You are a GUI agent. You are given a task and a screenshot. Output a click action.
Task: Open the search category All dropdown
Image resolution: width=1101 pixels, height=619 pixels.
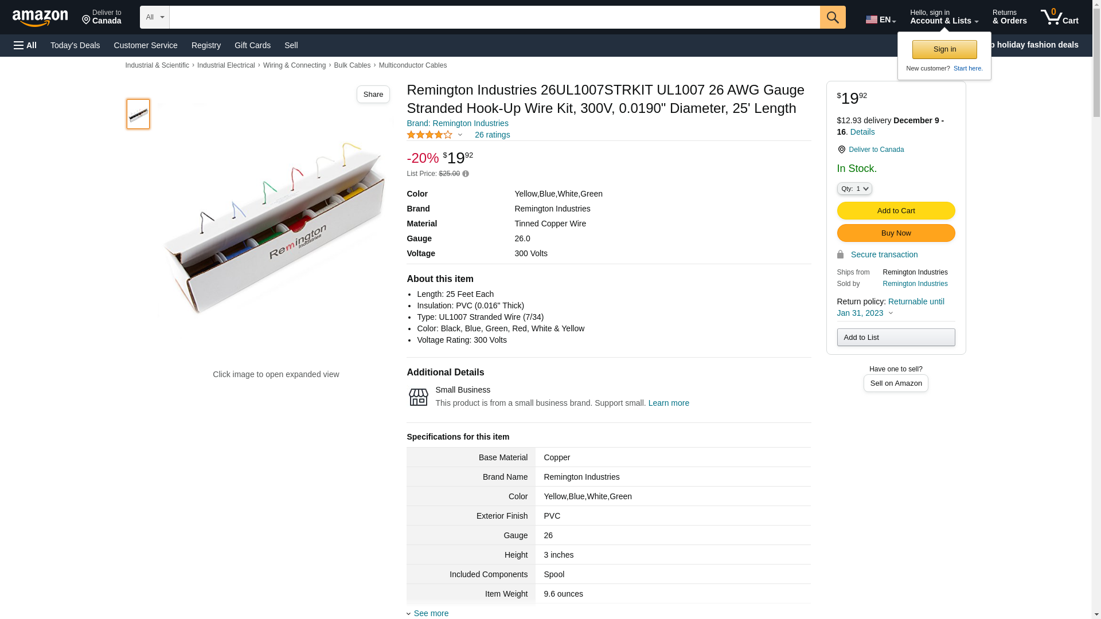point(154,17)
